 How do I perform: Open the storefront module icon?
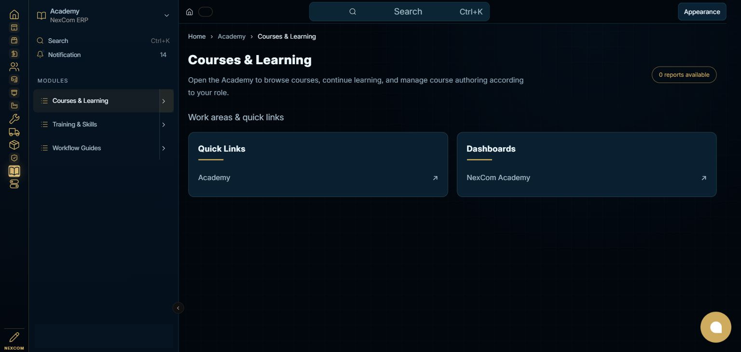coord(14,41)
